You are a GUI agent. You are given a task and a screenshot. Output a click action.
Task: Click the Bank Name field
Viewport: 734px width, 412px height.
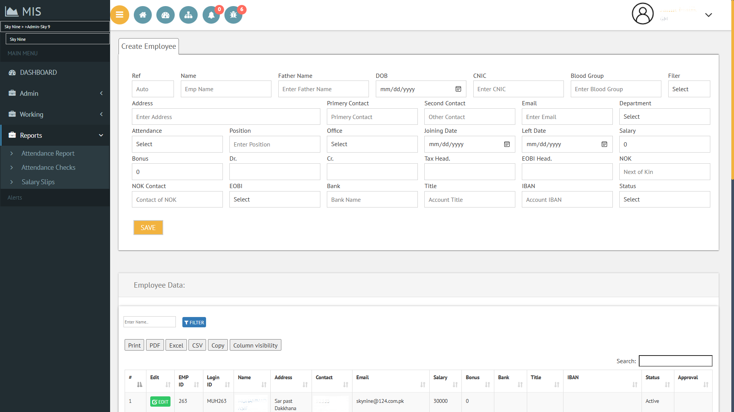(372, 200)
